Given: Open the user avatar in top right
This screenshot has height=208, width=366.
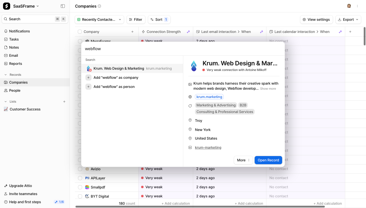Looking at the screenshot, I should click(x=349, y=6).
